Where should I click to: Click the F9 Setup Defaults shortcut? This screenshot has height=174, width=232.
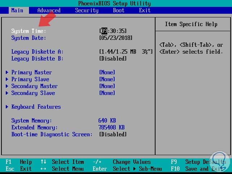tap(198, 162)
